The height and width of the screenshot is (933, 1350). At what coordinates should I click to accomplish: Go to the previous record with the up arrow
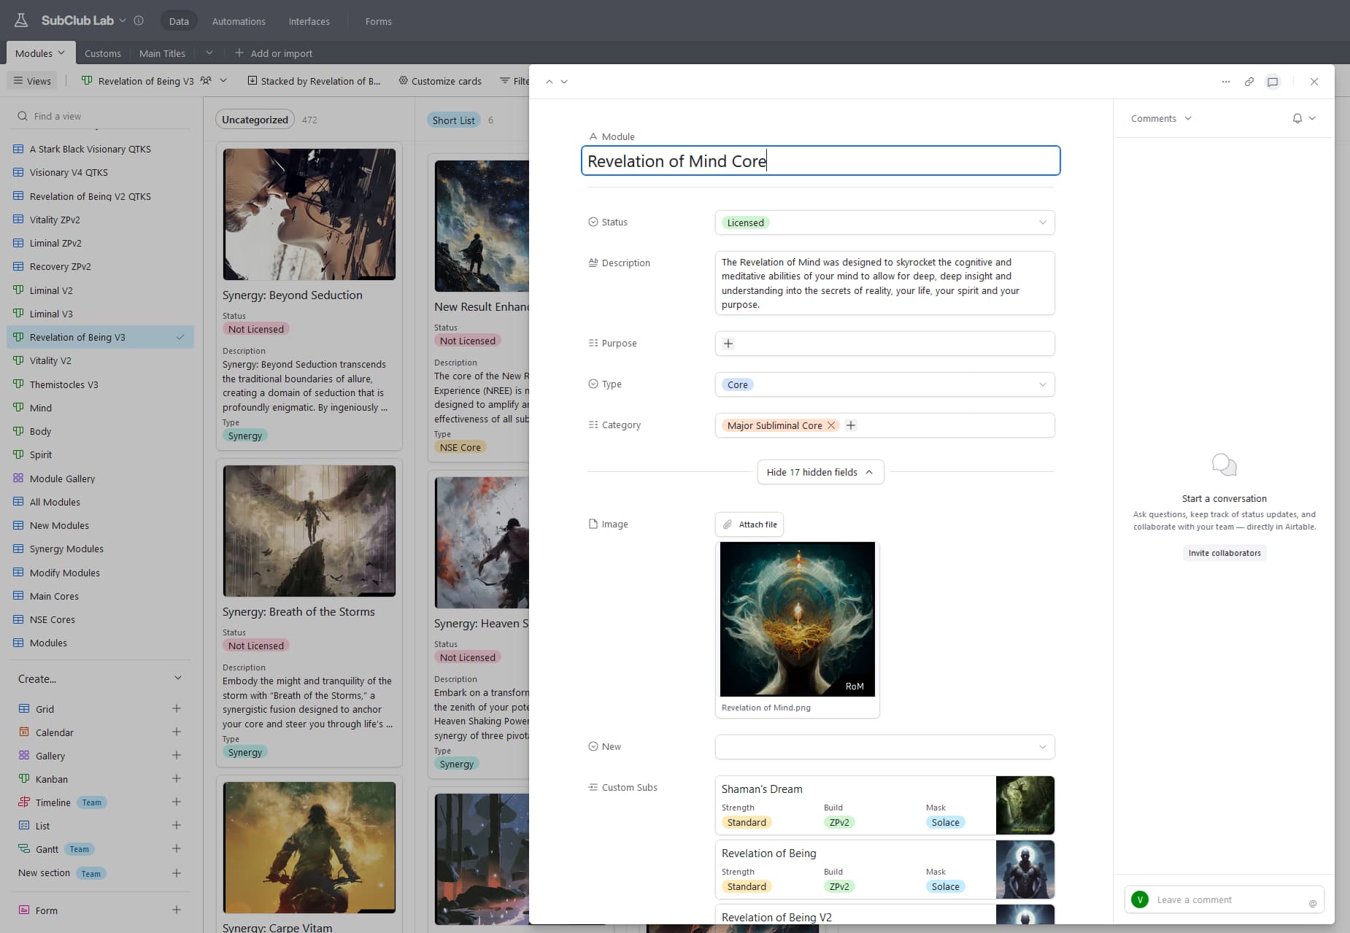tap(549, 82)
